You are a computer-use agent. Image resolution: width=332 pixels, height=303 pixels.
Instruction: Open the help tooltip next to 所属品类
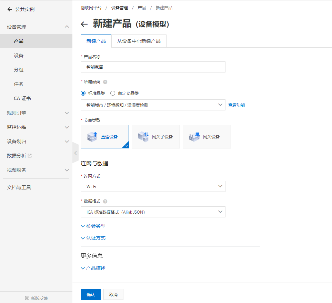click(104, 82)
